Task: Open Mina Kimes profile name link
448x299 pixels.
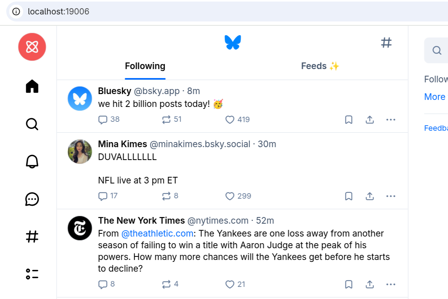Action: [x=123, y=144]
